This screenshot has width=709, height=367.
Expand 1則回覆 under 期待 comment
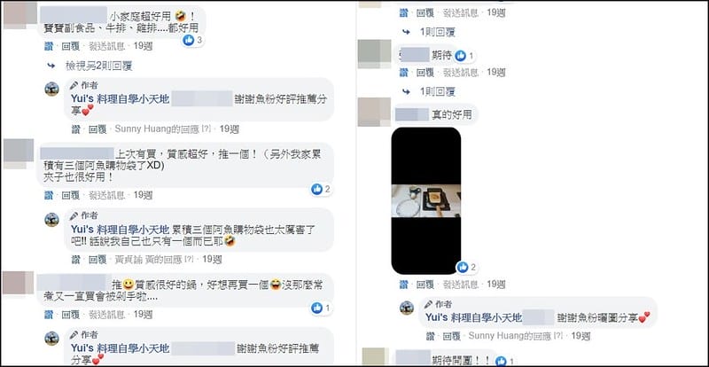[x=437, y=91]
